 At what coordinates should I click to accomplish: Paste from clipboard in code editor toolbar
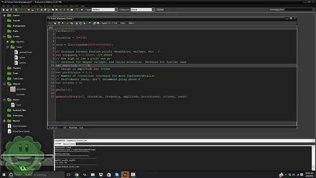coord(84,23)
